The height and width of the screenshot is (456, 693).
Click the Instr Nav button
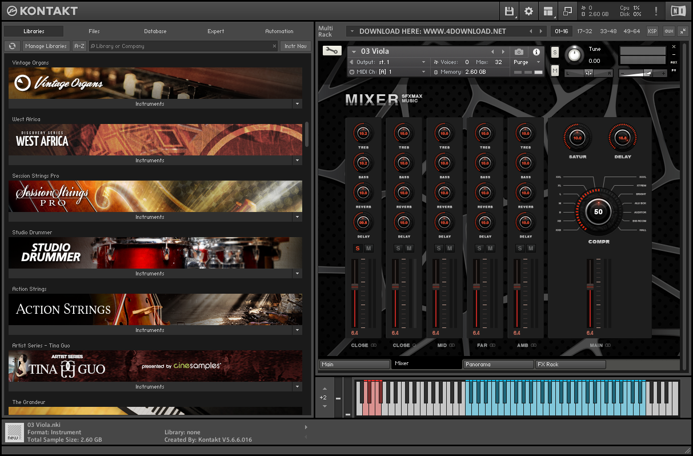pos(295,46)
